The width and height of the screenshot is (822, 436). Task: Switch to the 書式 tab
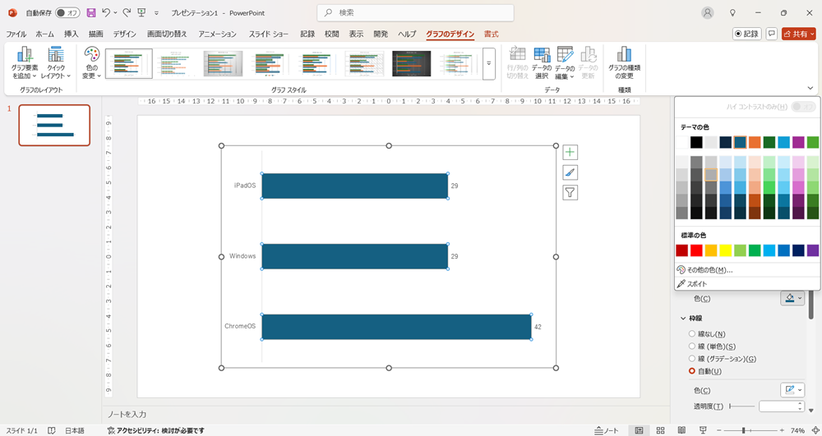click(492, 34)
